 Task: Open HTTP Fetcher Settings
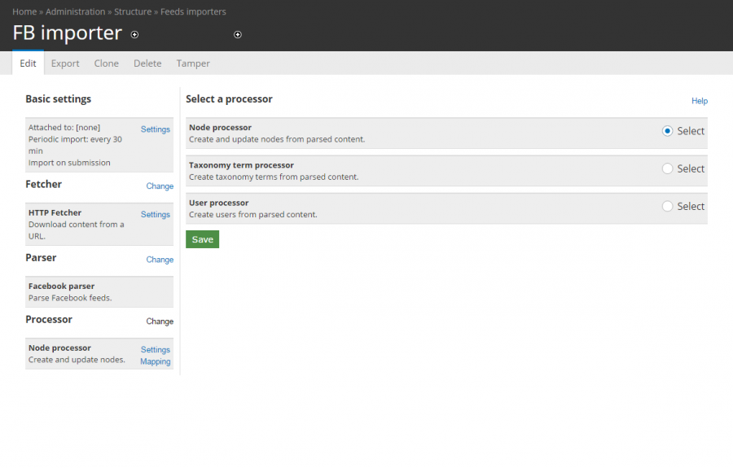pyautogui.click(x=156, y=214)
